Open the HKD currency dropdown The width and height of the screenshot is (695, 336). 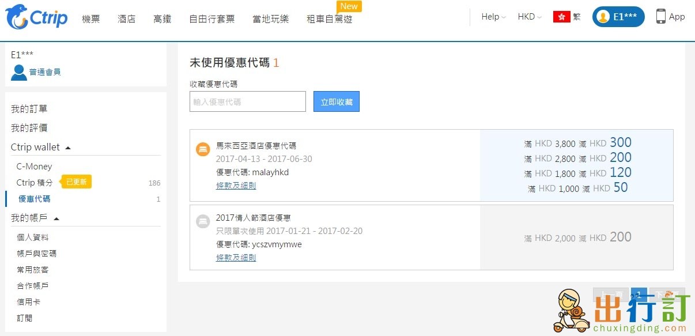pos(530,17)
